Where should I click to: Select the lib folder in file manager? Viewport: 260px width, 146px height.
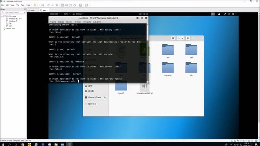coord(191,69)
